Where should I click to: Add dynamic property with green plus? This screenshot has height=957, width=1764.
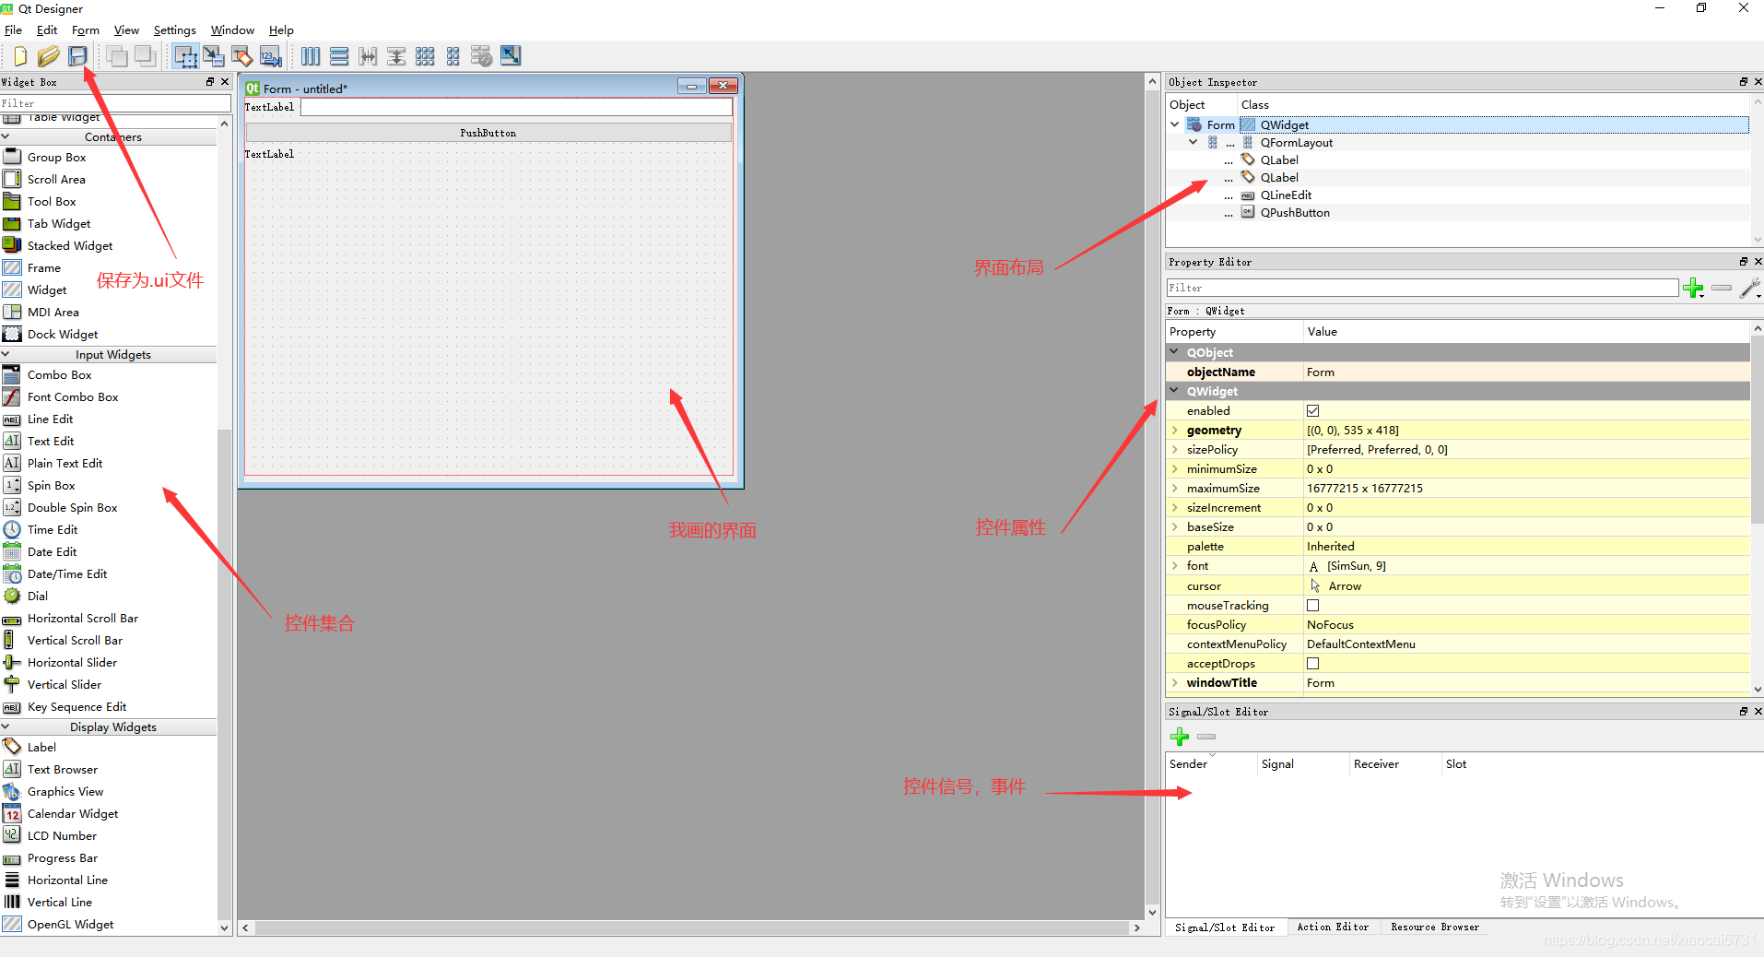1693,289
